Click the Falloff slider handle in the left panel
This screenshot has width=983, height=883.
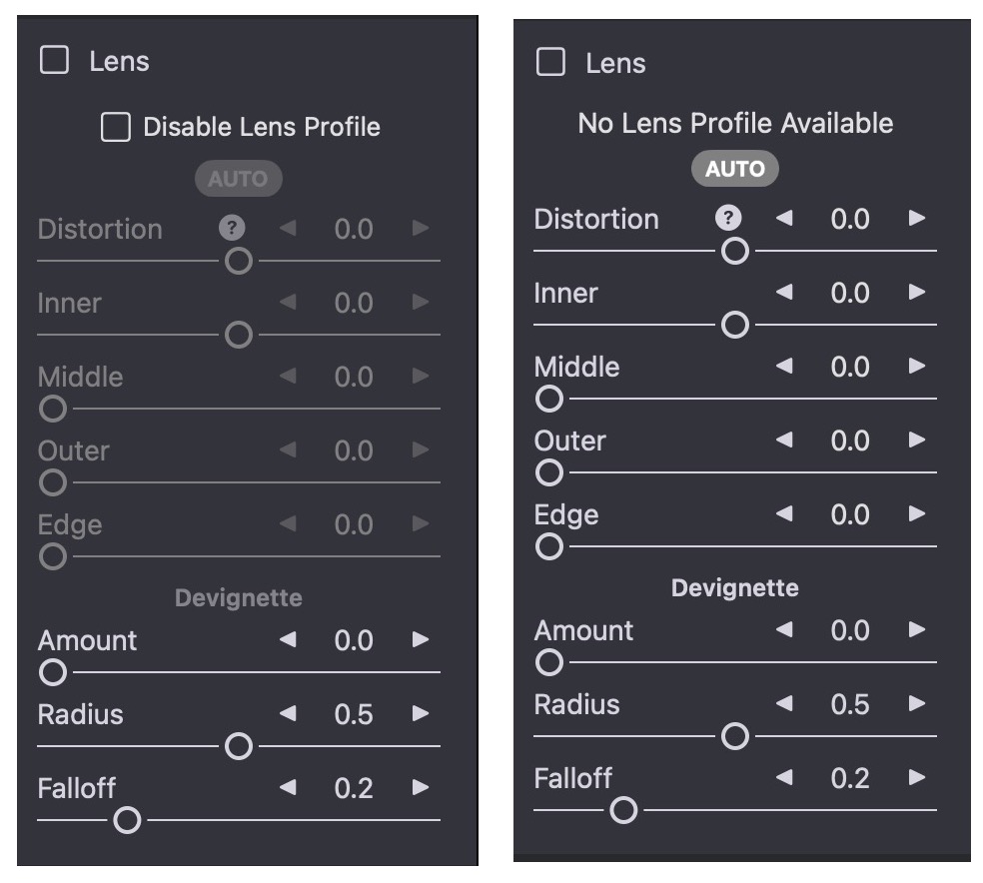click(127, 821)
